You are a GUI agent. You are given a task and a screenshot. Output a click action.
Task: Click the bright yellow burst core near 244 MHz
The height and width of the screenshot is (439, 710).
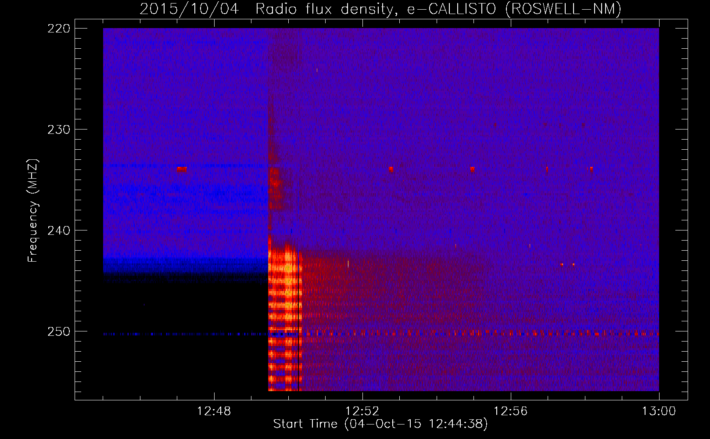click(287, 267)
